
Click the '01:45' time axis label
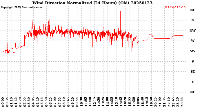[16, 102]
